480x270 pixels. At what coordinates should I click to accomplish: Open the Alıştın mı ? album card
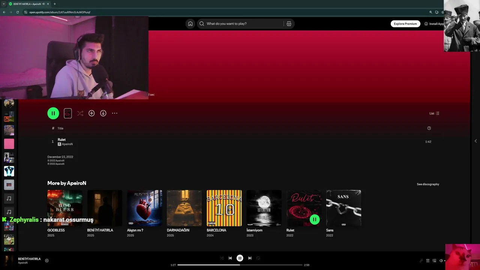(x=145, y=213)
